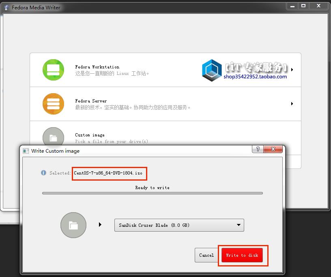Screen dimensions: 331x277
Task: Select the Custom image title text
Action: pyautogui.click(x=90, y=135)
